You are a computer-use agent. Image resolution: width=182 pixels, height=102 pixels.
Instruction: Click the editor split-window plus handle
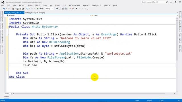[177, 18]
